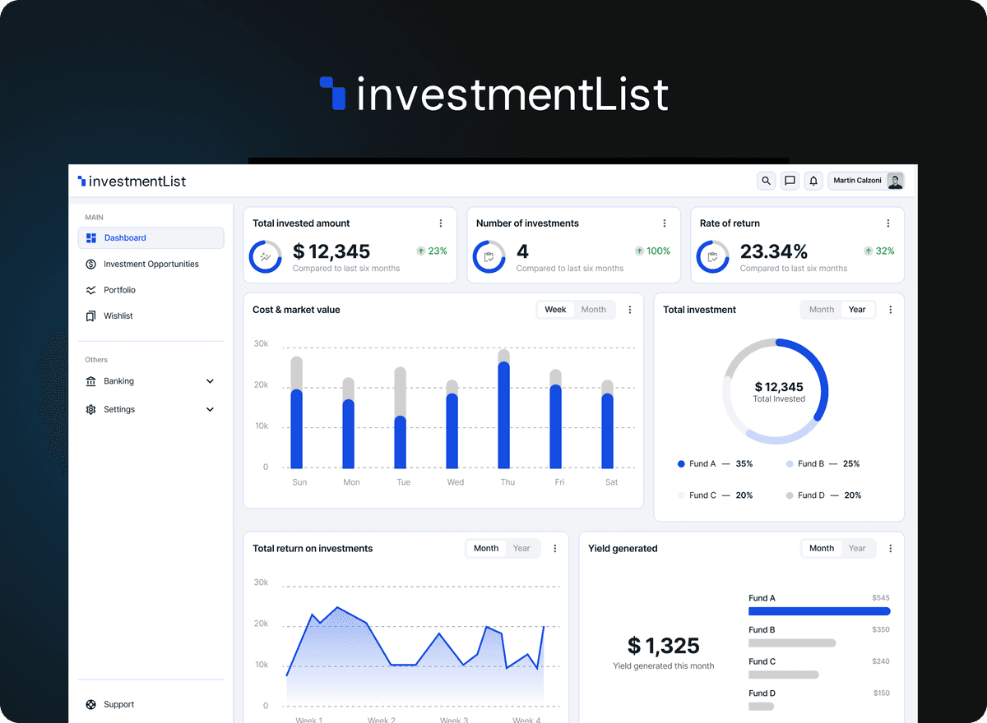
Task: Click the Investment Opportunities dollar icon
Action: tap(91, 265)
